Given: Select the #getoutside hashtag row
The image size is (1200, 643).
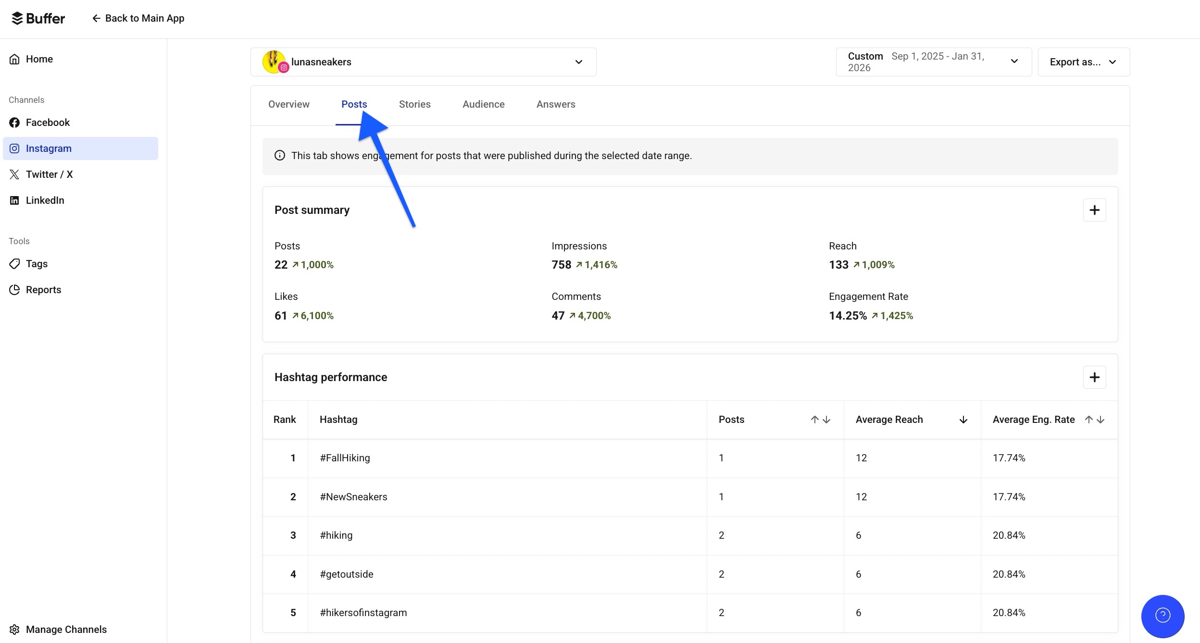Looking at the screenshot, I should (x=690, y=574).
